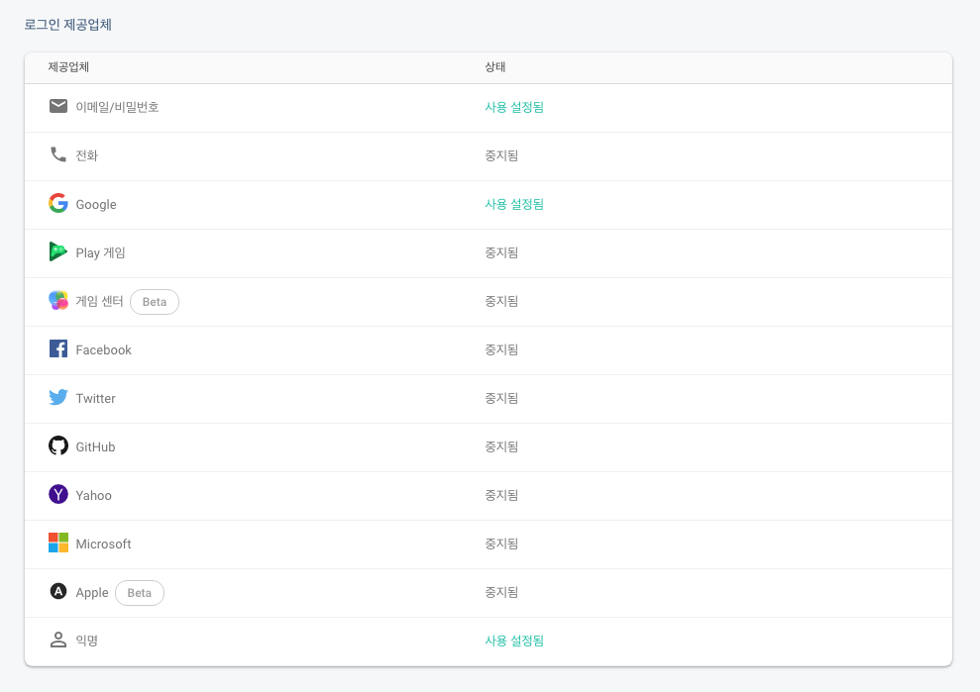Click 중지됨 status in the GitHub row

coord(501,447)
